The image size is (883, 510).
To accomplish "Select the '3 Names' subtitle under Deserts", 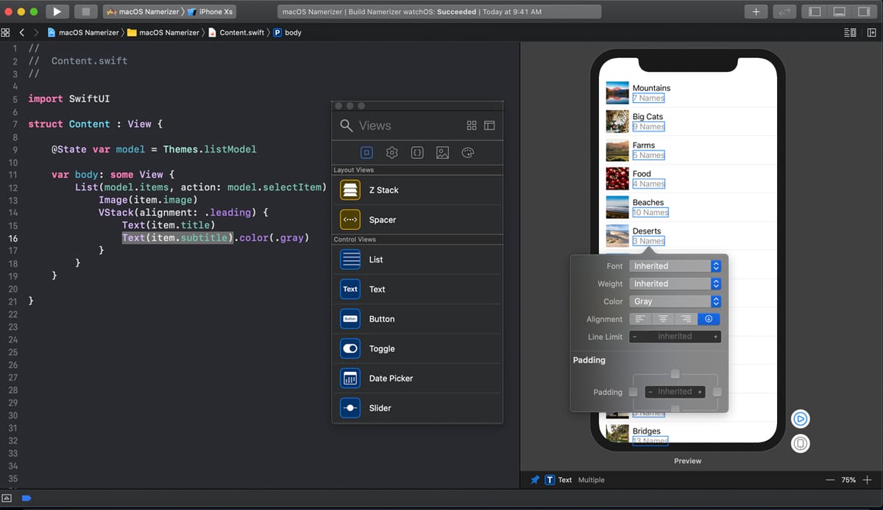I will 648,241.
